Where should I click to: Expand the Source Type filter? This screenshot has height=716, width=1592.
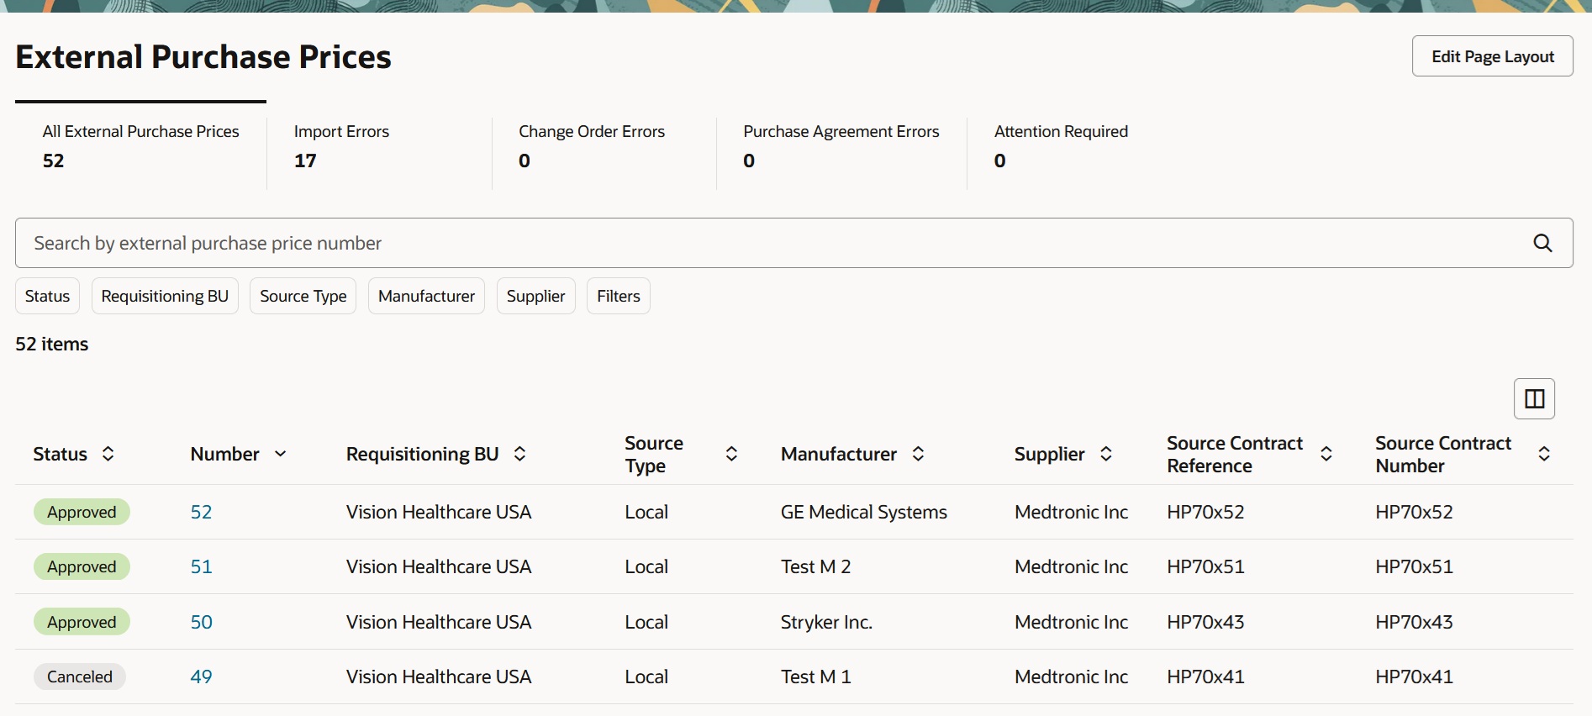click(x=303, y=296)
